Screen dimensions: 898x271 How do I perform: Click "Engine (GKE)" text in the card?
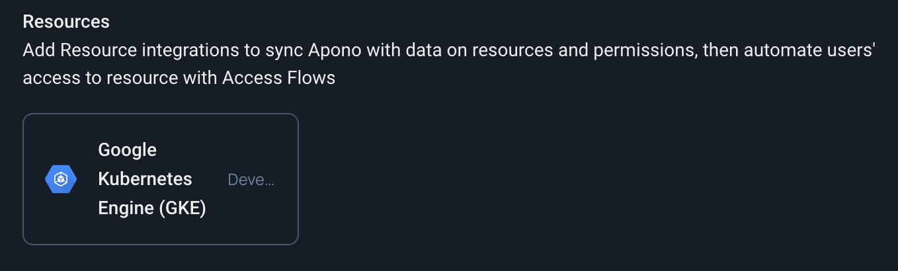[152, 209]
